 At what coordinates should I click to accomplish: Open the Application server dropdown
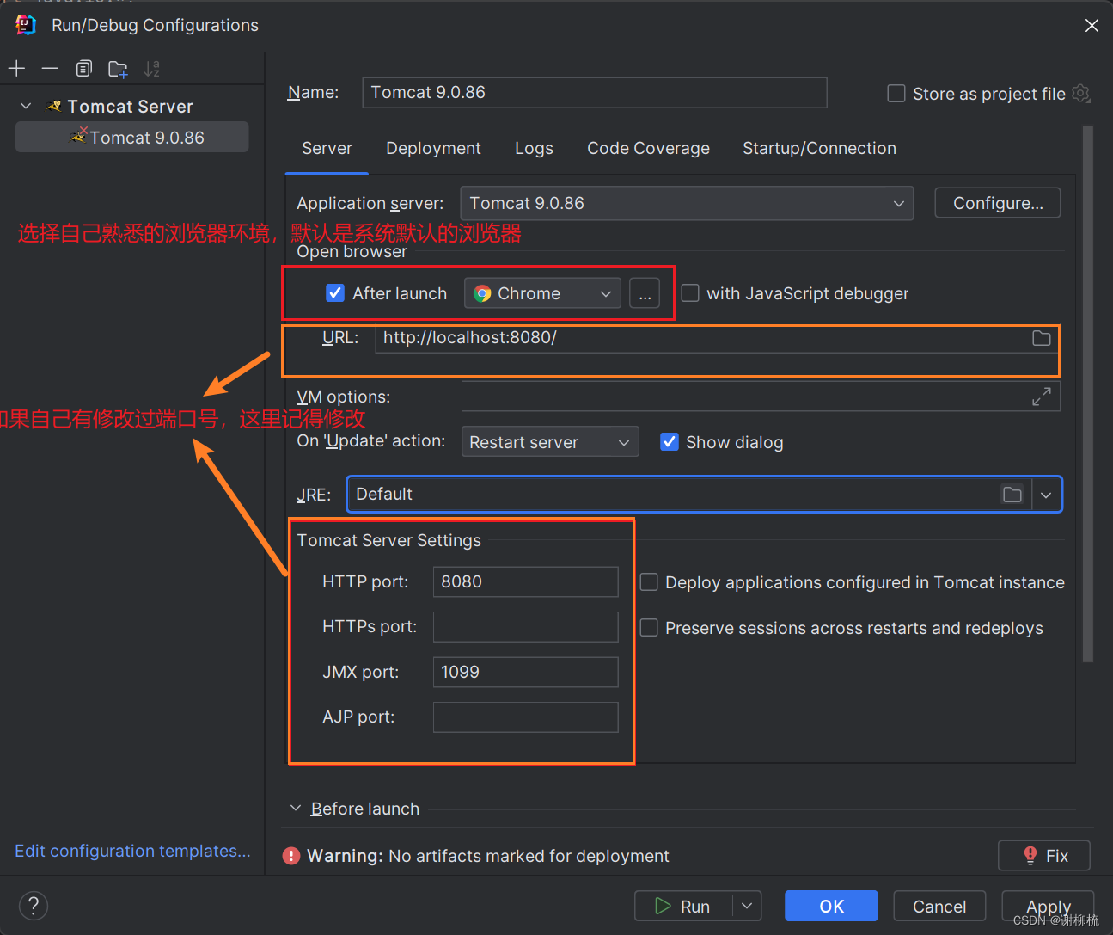[x=898, y=203]
